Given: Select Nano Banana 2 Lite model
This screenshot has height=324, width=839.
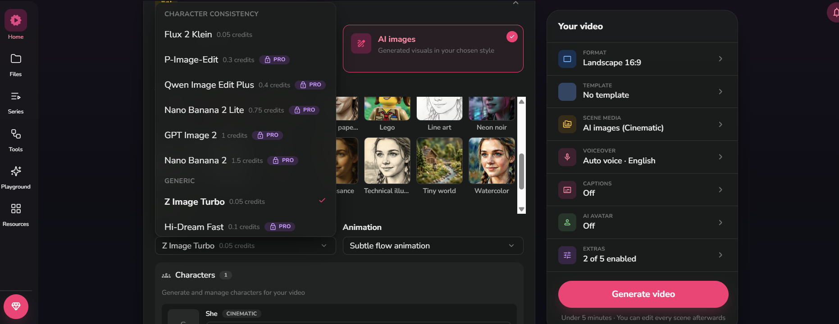Looking at the screenshot, I should (246, 110).
